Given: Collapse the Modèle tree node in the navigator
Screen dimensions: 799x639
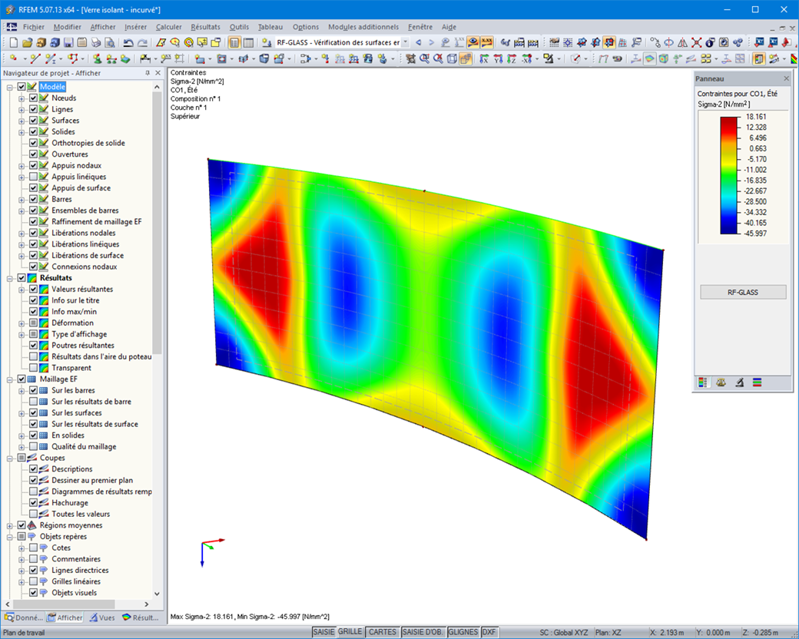Looking at the screenshot, I should point(10,87).
